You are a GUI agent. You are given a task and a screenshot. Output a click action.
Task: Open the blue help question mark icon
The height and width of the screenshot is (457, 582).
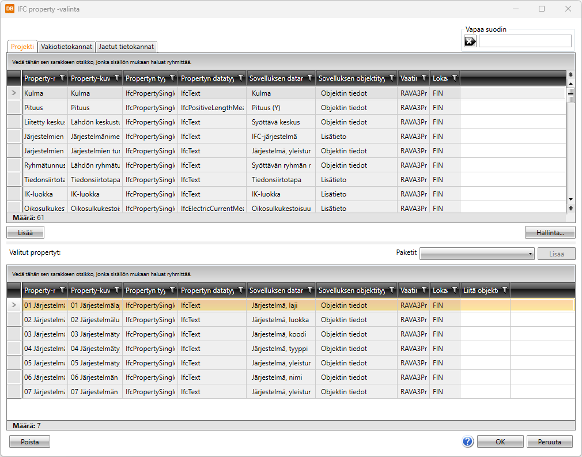[467, 441]
